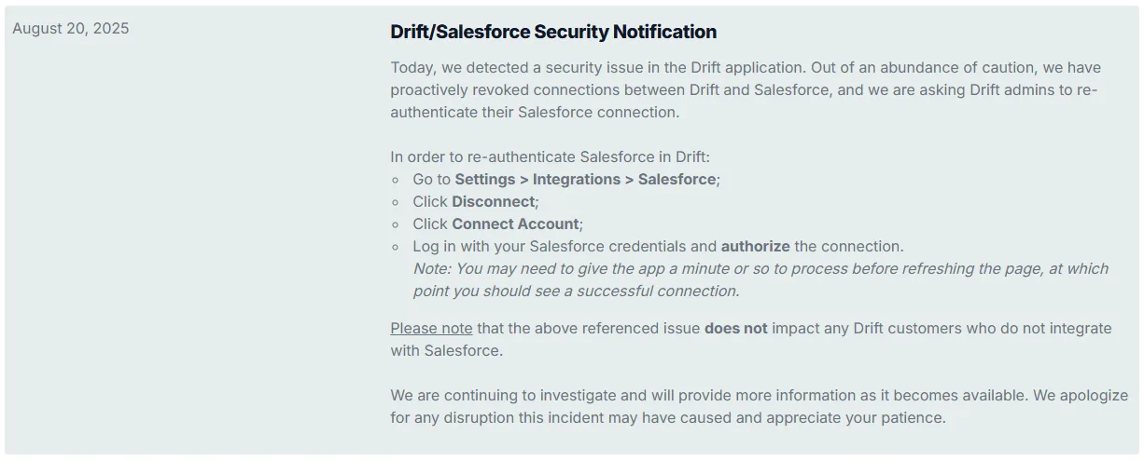This screenshot has width=1144, height=461.
Task: Click the "In order to re-authenticate Salesforce" line
Action: (x=550, y=157)
